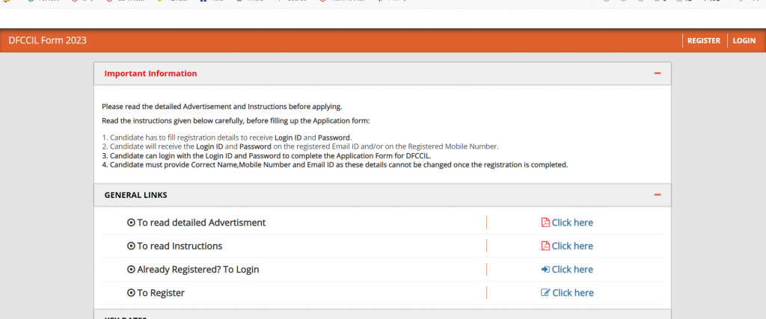Image resolution: width=766 pixels, height=319 pixels.
Task: Click instruction 2 about registered Email ID
Action: [300, 146]
